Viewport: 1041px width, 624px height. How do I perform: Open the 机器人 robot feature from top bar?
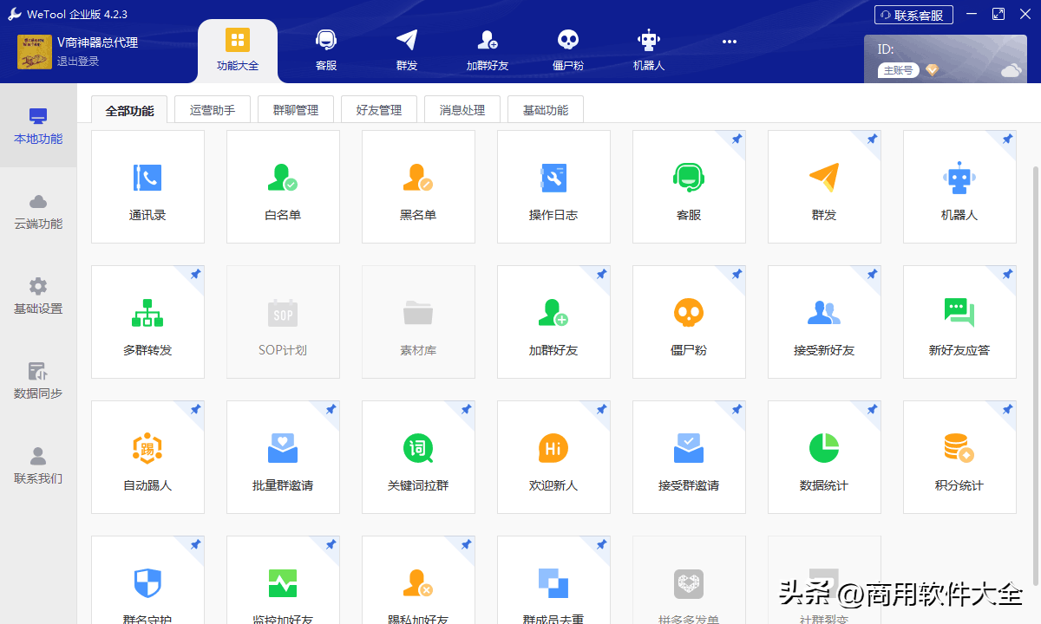coord(648,48)
